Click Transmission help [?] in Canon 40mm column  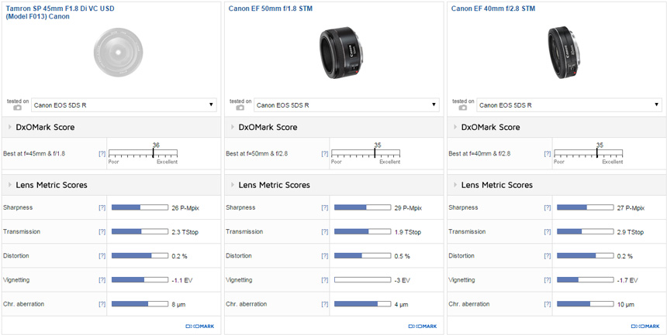[548, 232]
